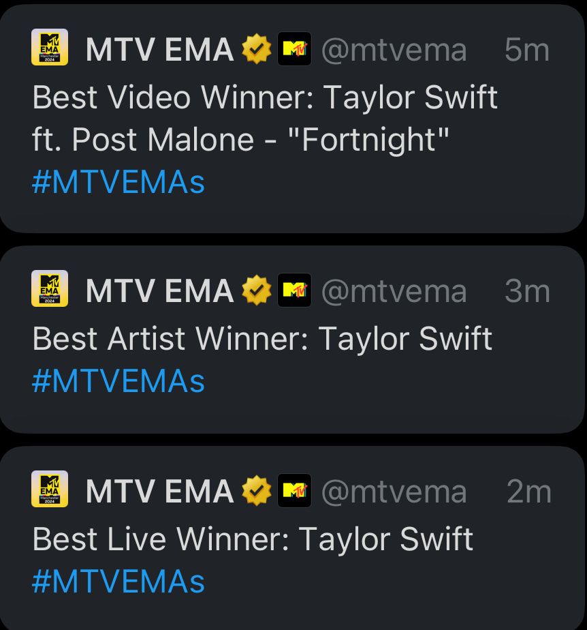Click MTV EMA display name on 5m tweet
Screen dimensions: 587x630
point(159,49)
